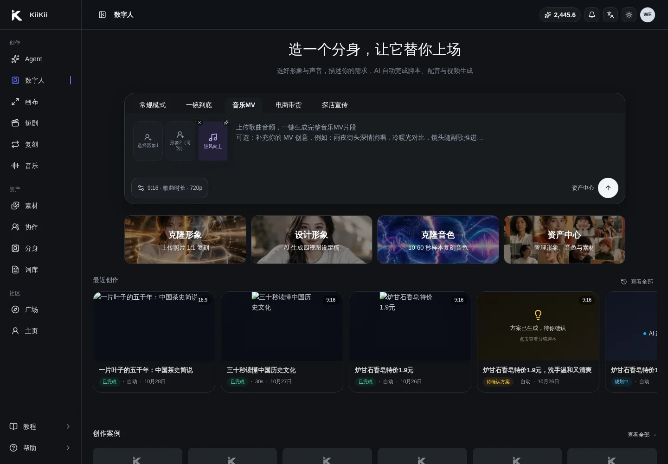Screen dimensions: 668x464
Task: Remove the 逆风向上 music file
Action: pos(199,122)
